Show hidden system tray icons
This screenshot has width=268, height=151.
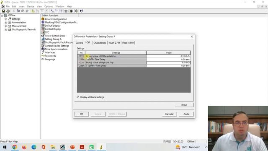coord(206,147)
